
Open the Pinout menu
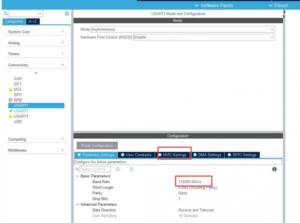(278, 6)
